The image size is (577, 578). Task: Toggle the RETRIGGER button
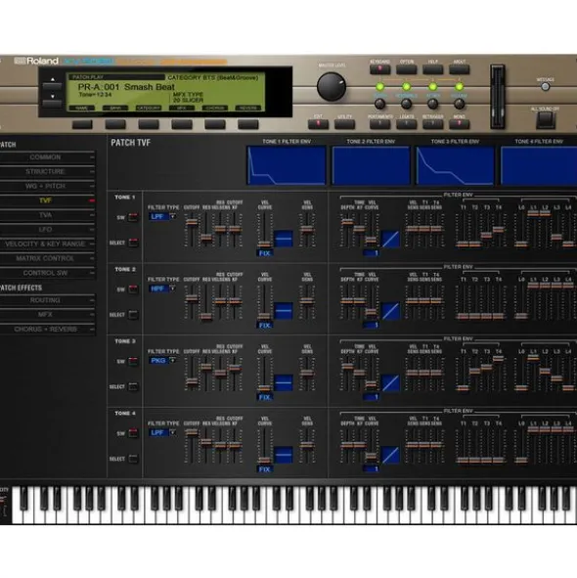pos(433,124)
